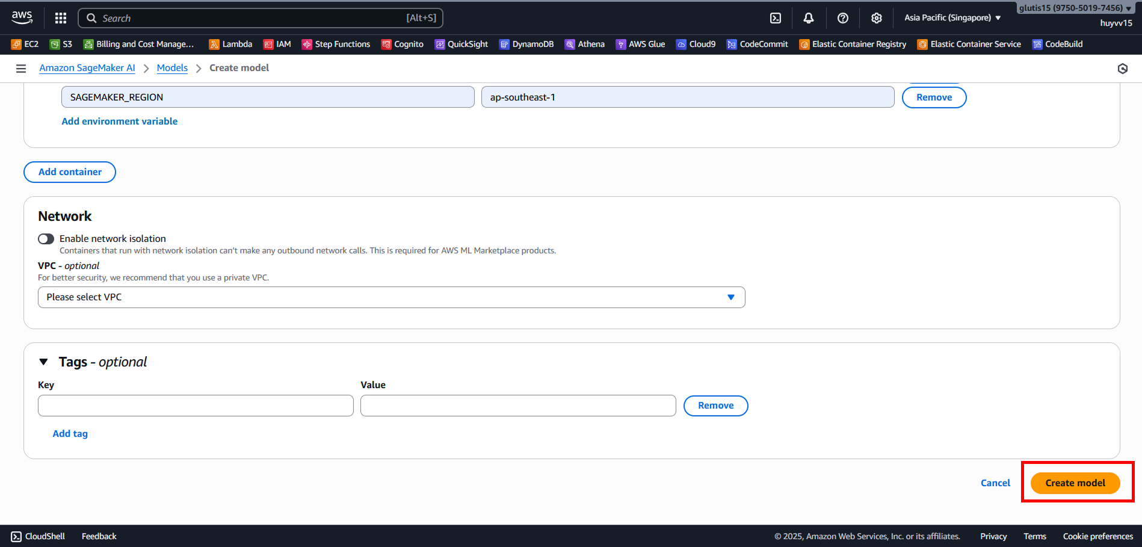1142x547 pixels.
Task: Click the Create model button
Action: click(x=1075, y=483)
